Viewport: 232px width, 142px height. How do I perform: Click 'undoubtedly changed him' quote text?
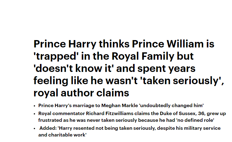click(171, 106)
